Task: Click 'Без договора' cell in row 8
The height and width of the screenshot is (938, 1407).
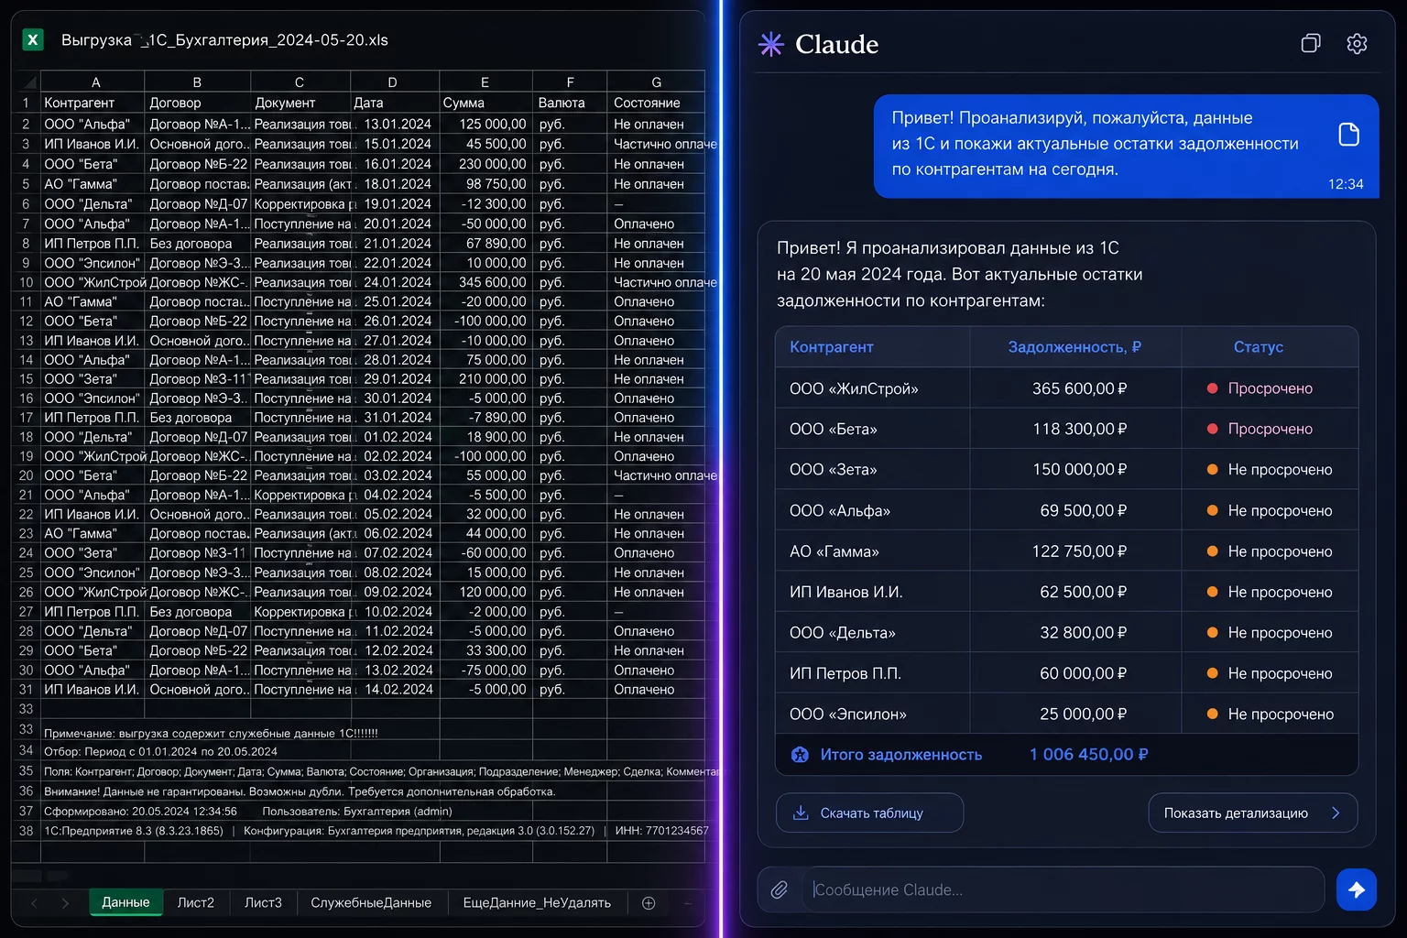Action: tap(197, 244)
